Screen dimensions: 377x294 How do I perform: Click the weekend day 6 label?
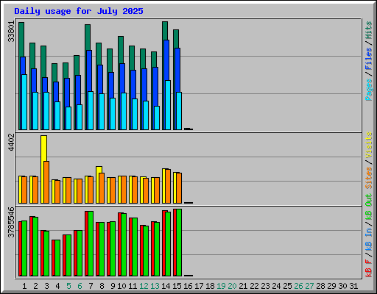[x=80, y=286]
